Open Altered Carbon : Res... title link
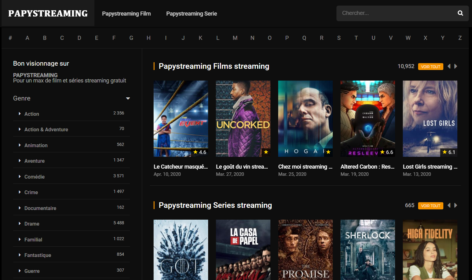Screen dimensions: 472x280 click(x=368, y=167)
